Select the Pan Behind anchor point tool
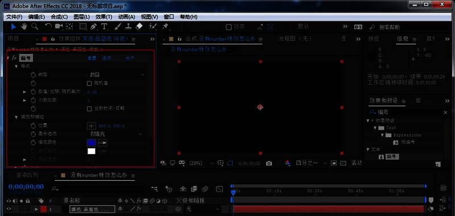This screenshot has width=455, height=216. tap(69, 27)
